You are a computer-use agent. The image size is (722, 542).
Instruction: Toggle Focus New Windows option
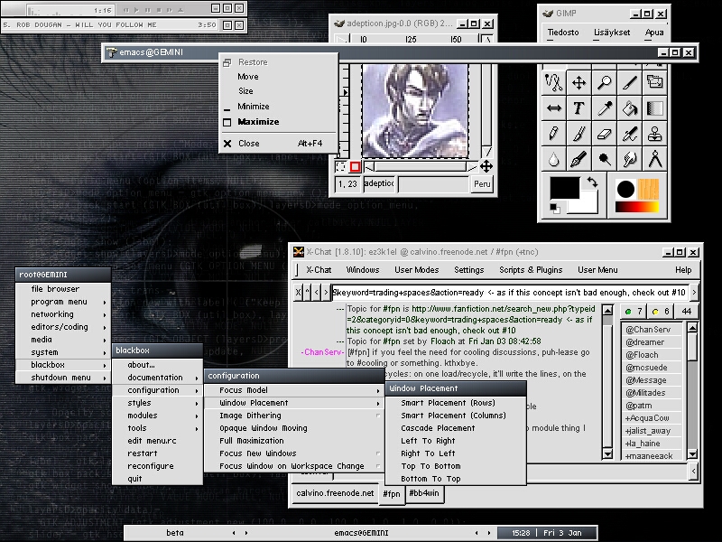point(294,453)
